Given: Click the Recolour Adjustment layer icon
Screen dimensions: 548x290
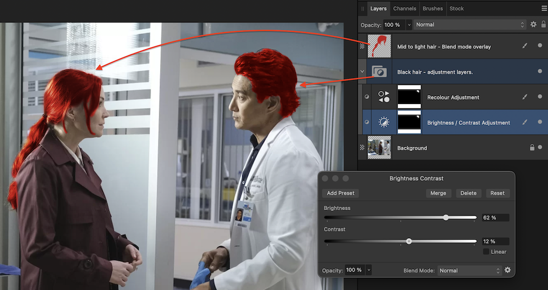Looking at the screenshot, I should tap(384, 97).
